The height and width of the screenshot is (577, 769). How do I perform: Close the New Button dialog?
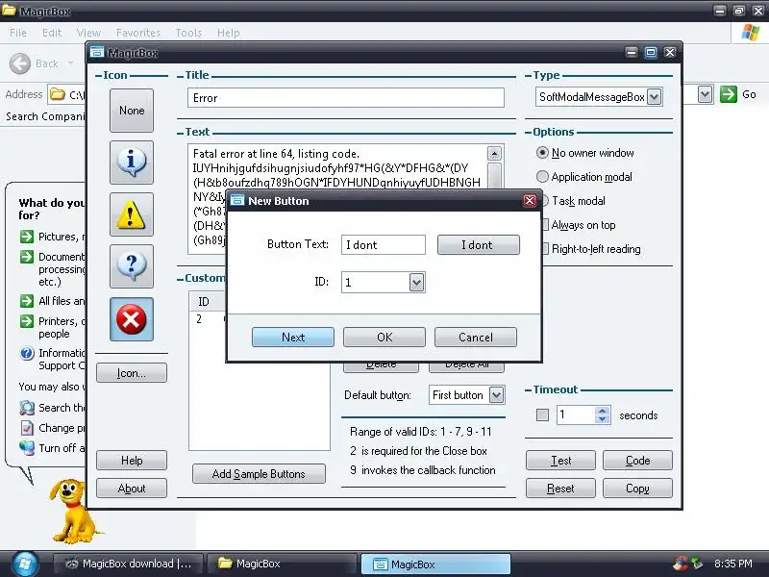530,201
